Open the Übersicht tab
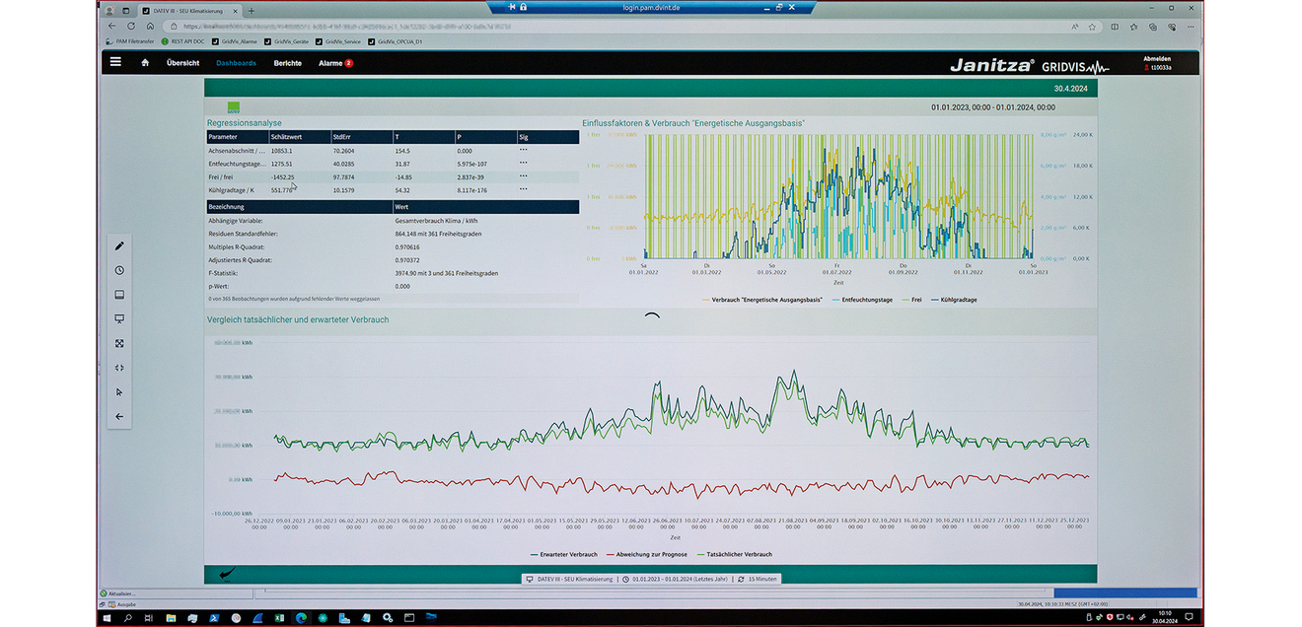This screenshot has width=1302, height=627. pyautogui.click(x=182, y=63)
